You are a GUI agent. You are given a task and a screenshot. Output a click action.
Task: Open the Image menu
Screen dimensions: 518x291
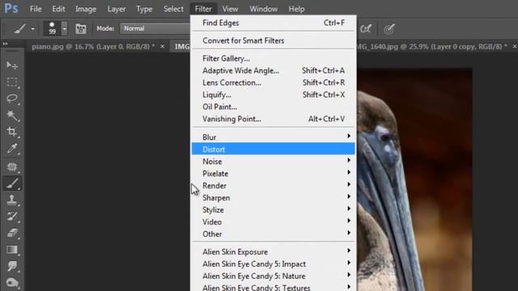point(86,9)
